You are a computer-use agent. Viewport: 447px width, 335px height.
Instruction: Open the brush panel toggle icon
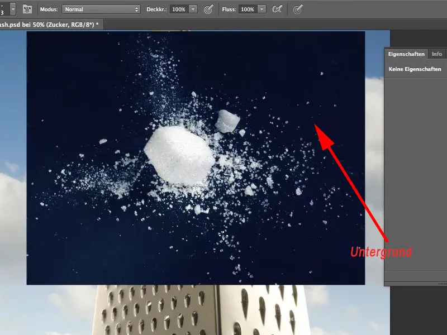27,9
